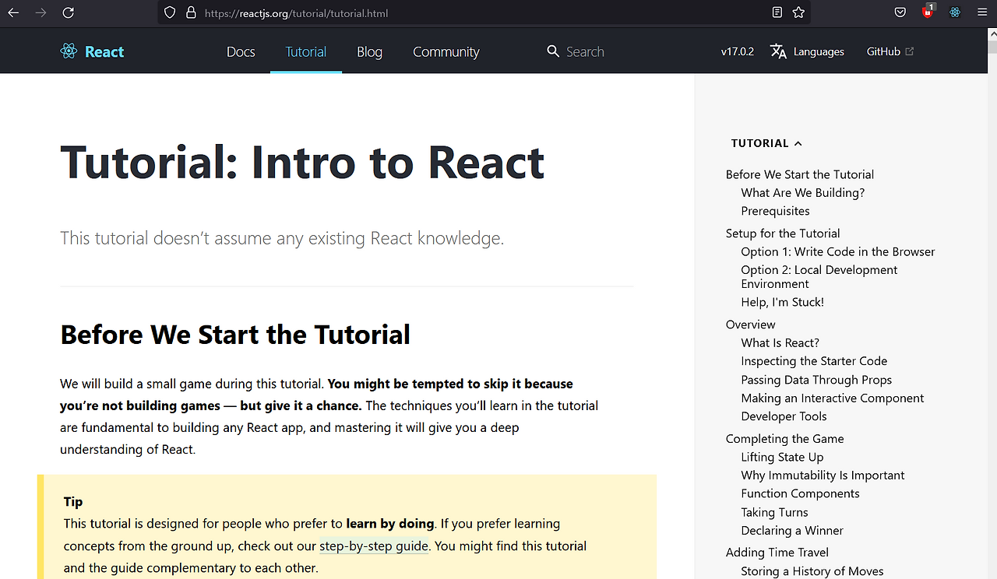Open the Function Components link

[800, 493]
